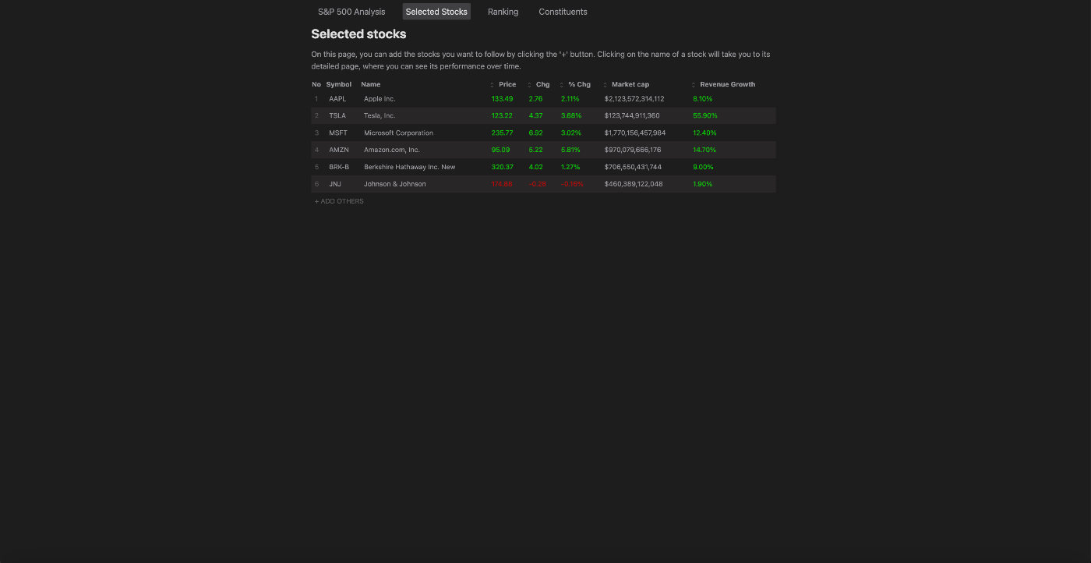Image resolution: width=1091 pixels, height=563 pixels.
Task: Click the MSFT symbol cell
Action: pyautogui.click(x=338, y=133)
